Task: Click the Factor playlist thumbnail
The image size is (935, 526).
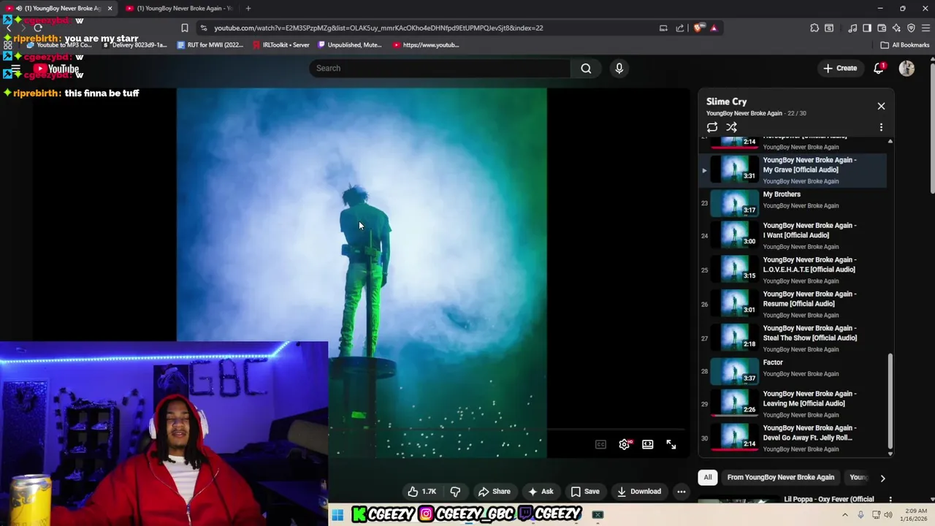Action: pyautogui.click(x=734, y=371)
